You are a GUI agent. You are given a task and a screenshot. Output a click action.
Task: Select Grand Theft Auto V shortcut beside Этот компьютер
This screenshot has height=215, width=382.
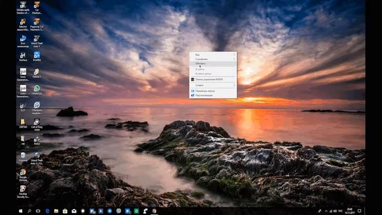tap(37, 41)
